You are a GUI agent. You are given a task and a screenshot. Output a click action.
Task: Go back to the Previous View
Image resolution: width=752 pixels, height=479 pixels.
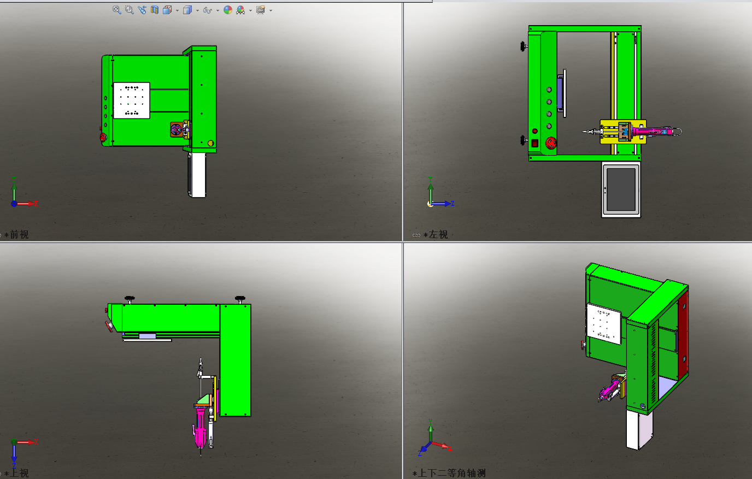click(x=142, y=10)
